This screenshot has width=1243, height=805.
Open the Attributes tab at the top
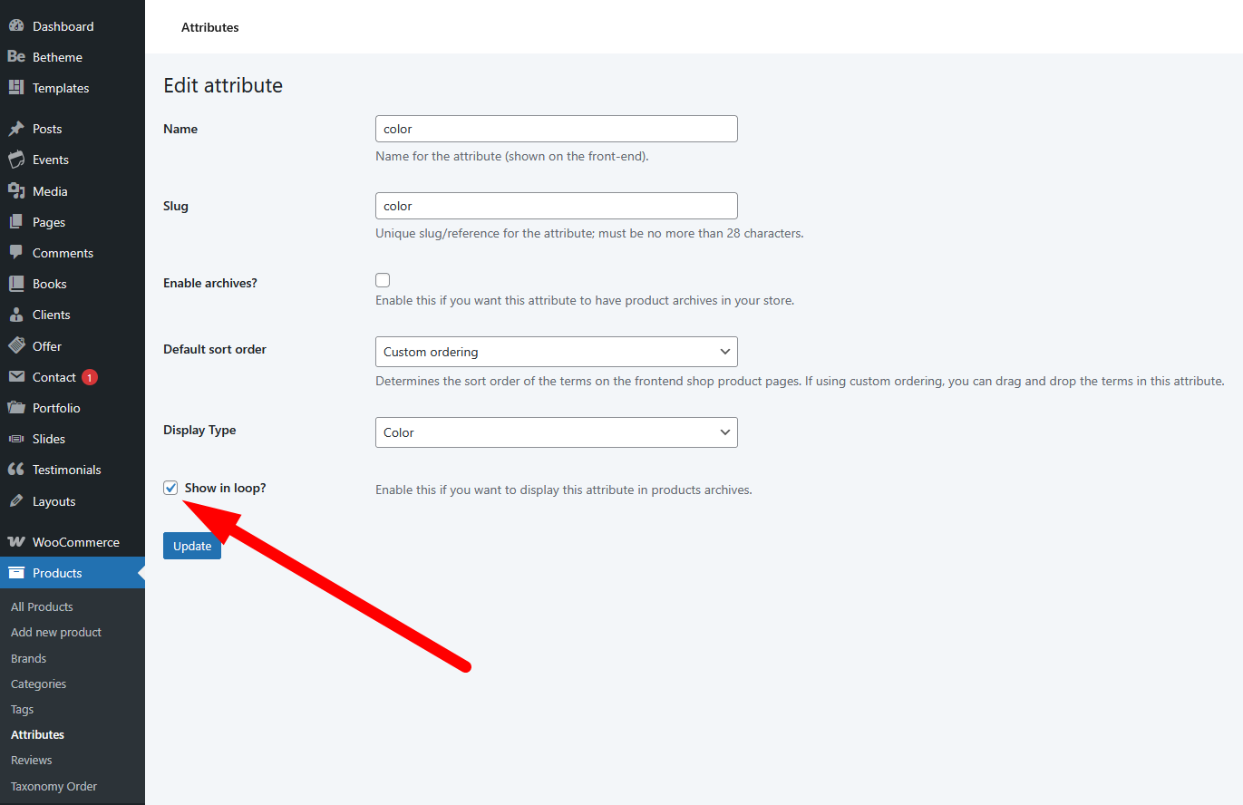point(210,27)
